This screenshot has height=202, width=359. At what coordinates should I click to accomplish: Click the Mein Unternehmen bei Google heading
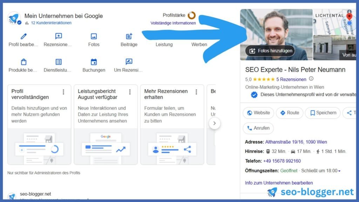[63, 16]
